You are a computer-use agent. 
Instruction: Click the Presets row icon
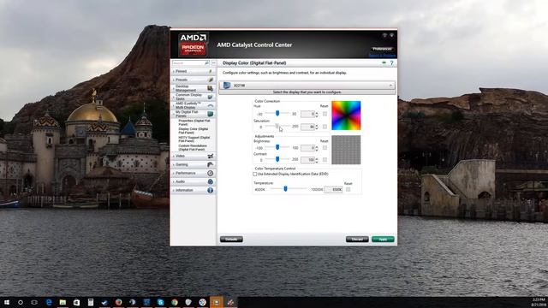(x=211, y=80)
